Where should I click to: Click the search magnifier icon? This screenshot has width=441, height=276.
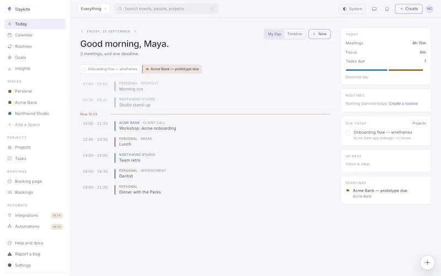point(120,9)
